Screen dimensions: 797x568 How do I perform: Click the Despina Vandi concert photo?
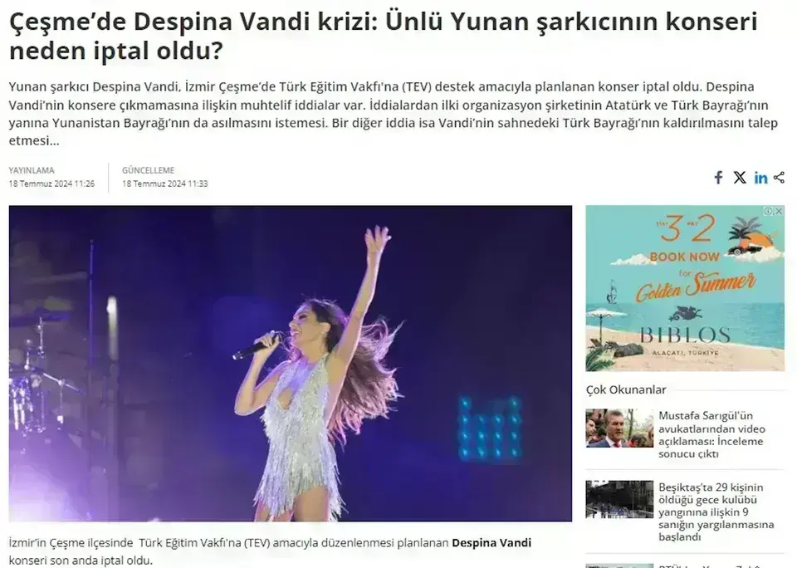[291, 364]
